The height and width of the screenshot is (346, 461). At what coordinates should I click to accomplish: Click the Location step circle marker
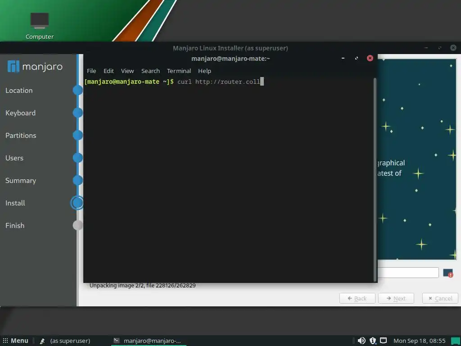click(x=78, y=90)
